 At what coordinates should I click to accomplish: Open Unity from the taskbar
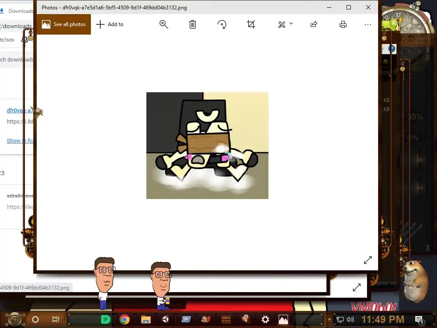[166, 319]
